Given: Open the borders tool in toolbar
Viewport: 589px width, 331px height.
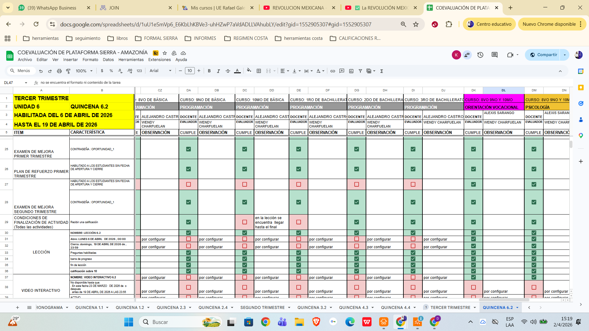Looking at the screenshot, I should 259,71.
